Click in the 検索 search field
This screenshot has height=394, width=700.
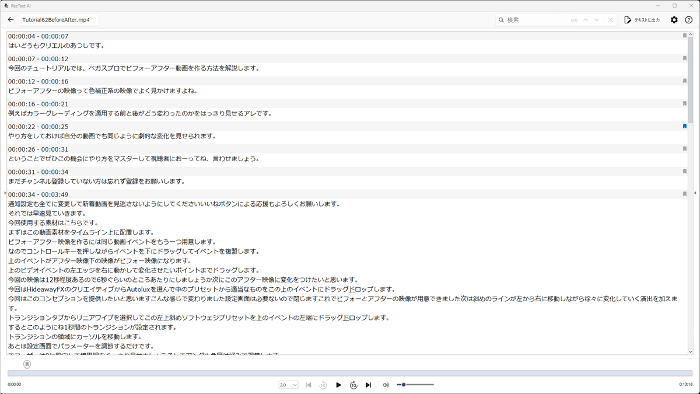pyautogui.click(x=537, y=20)
